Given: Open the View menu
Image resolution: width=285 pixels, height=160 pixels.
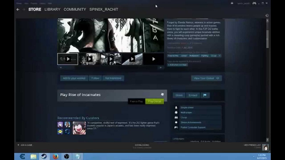Looking at the screenshot, I should (x=26, y=3).
